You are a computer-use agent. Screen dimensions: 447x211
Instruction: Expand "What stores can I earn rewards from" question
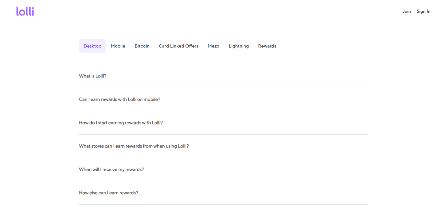pos(224,146)
